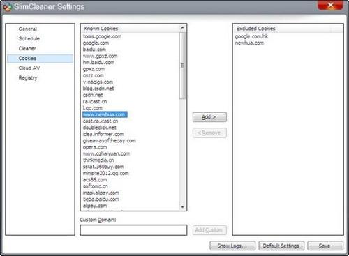This screenshot has width=349, height=256.
Task: Select idea.informer.com cookie entry
Action: click(103, 134)
